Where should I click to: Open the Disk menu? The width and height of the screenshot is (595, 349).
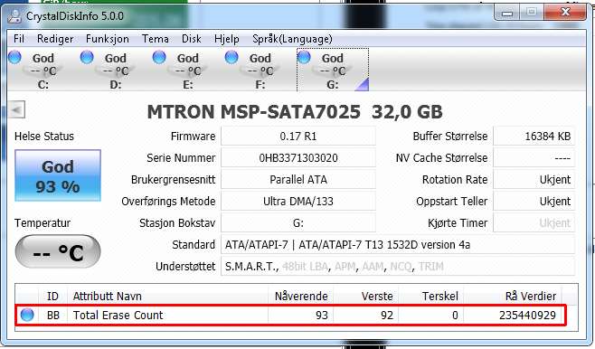tap(192, 39)
